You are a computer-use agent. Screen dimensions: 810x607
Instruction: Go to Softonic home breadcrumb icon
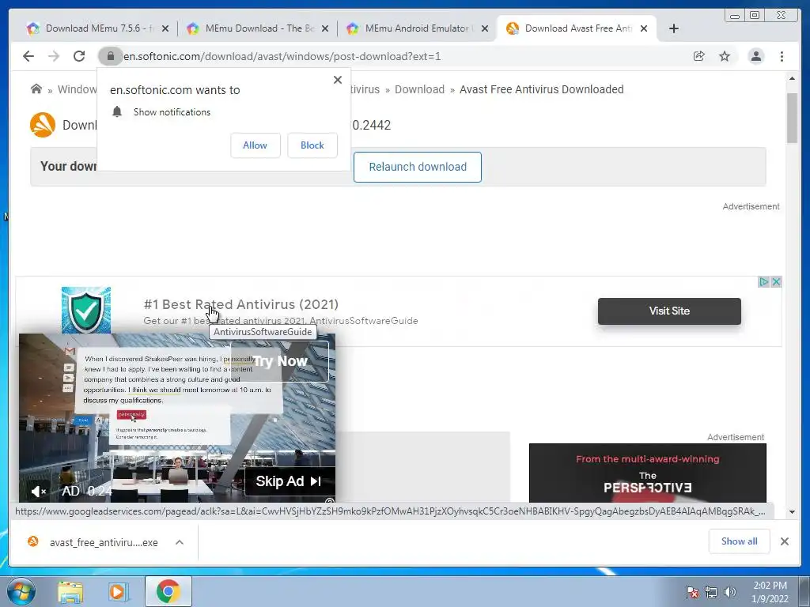pyautogui.click(x=36, y=89)
